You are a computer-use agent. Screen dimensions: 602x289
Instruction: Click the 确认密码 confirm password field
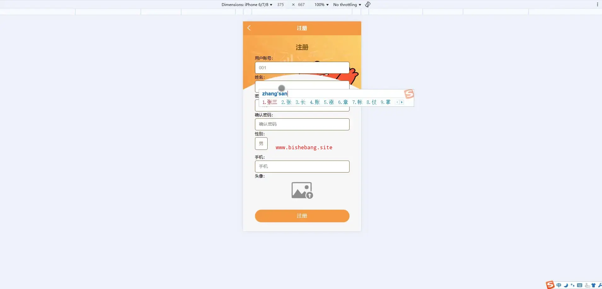coord(302,124)
